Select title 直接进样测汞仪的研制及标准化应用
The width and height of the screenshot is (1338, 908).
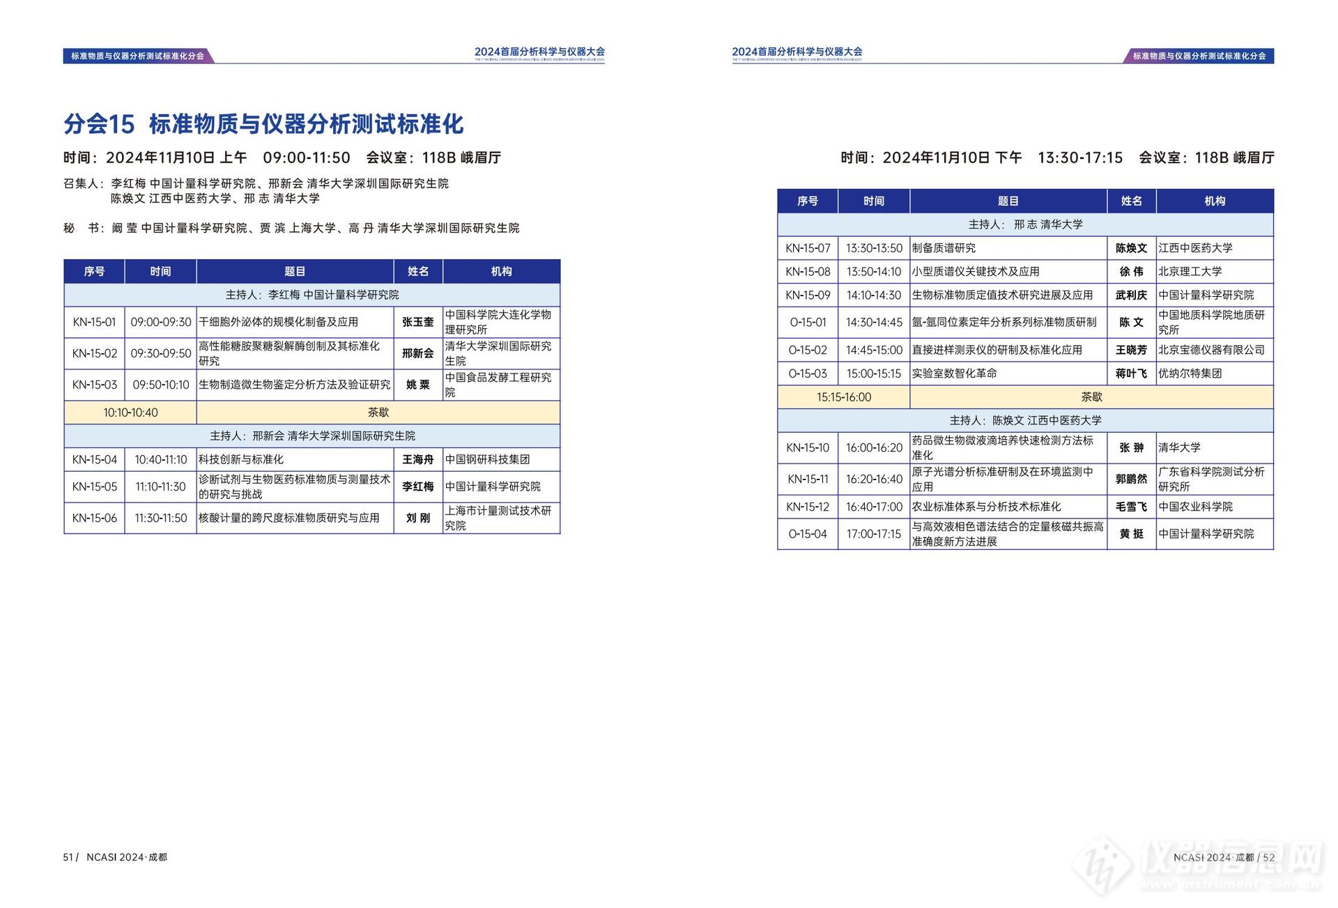[x=997, y=350]
